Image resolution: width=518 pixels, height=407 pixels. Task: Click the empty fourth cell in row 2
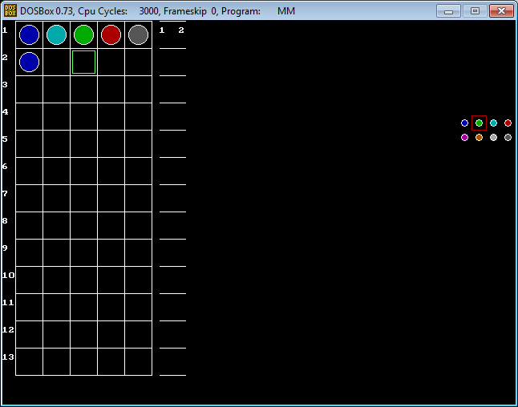click(x=111, y=62)
